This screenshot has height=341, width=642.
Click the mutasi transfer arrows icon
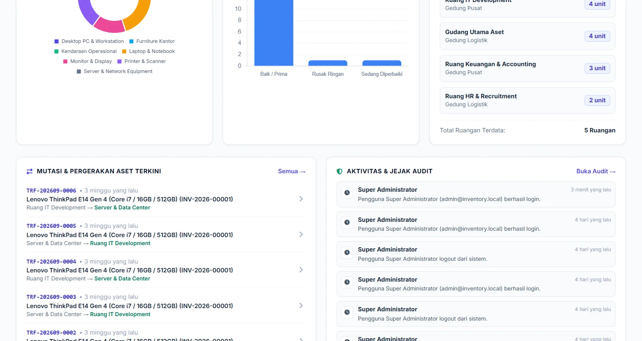pos(30,171)
